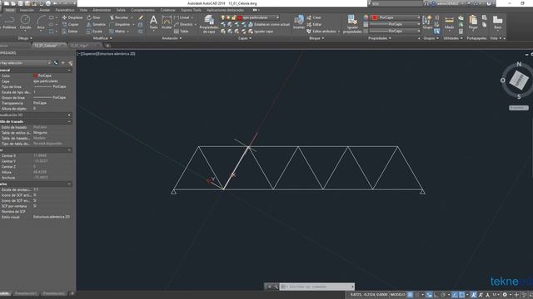Activate the Recortar (trim) tool
This screenshot has width=533, height=299.
tap(119, 17)
